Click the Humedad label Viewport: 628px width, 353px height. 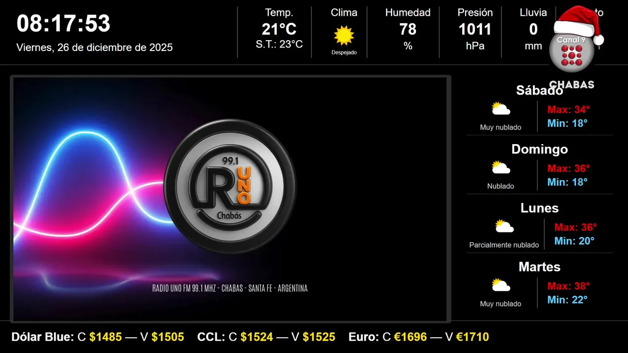(408, 13)
